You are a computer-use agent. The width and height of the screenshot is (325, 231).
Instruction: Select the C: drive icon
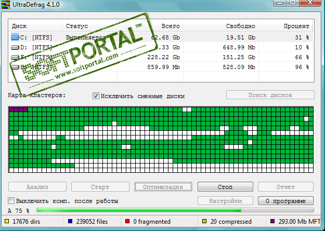[x=15, y=37]
